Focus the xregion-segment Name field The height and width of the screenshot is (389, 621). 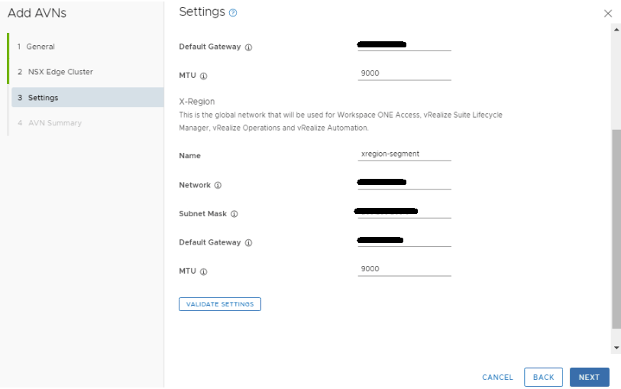404,154
